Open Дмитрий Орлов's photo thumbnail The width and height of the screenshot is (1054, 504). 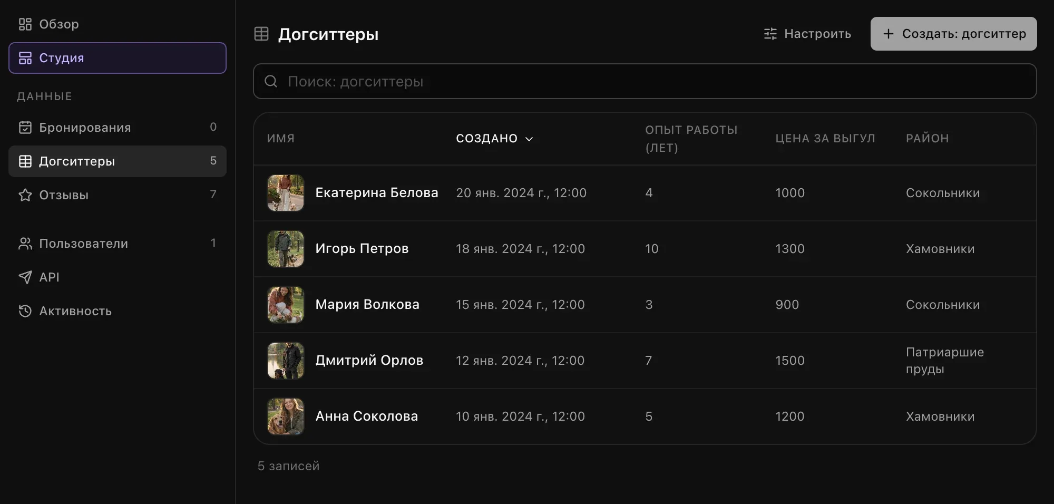(286, 361)
